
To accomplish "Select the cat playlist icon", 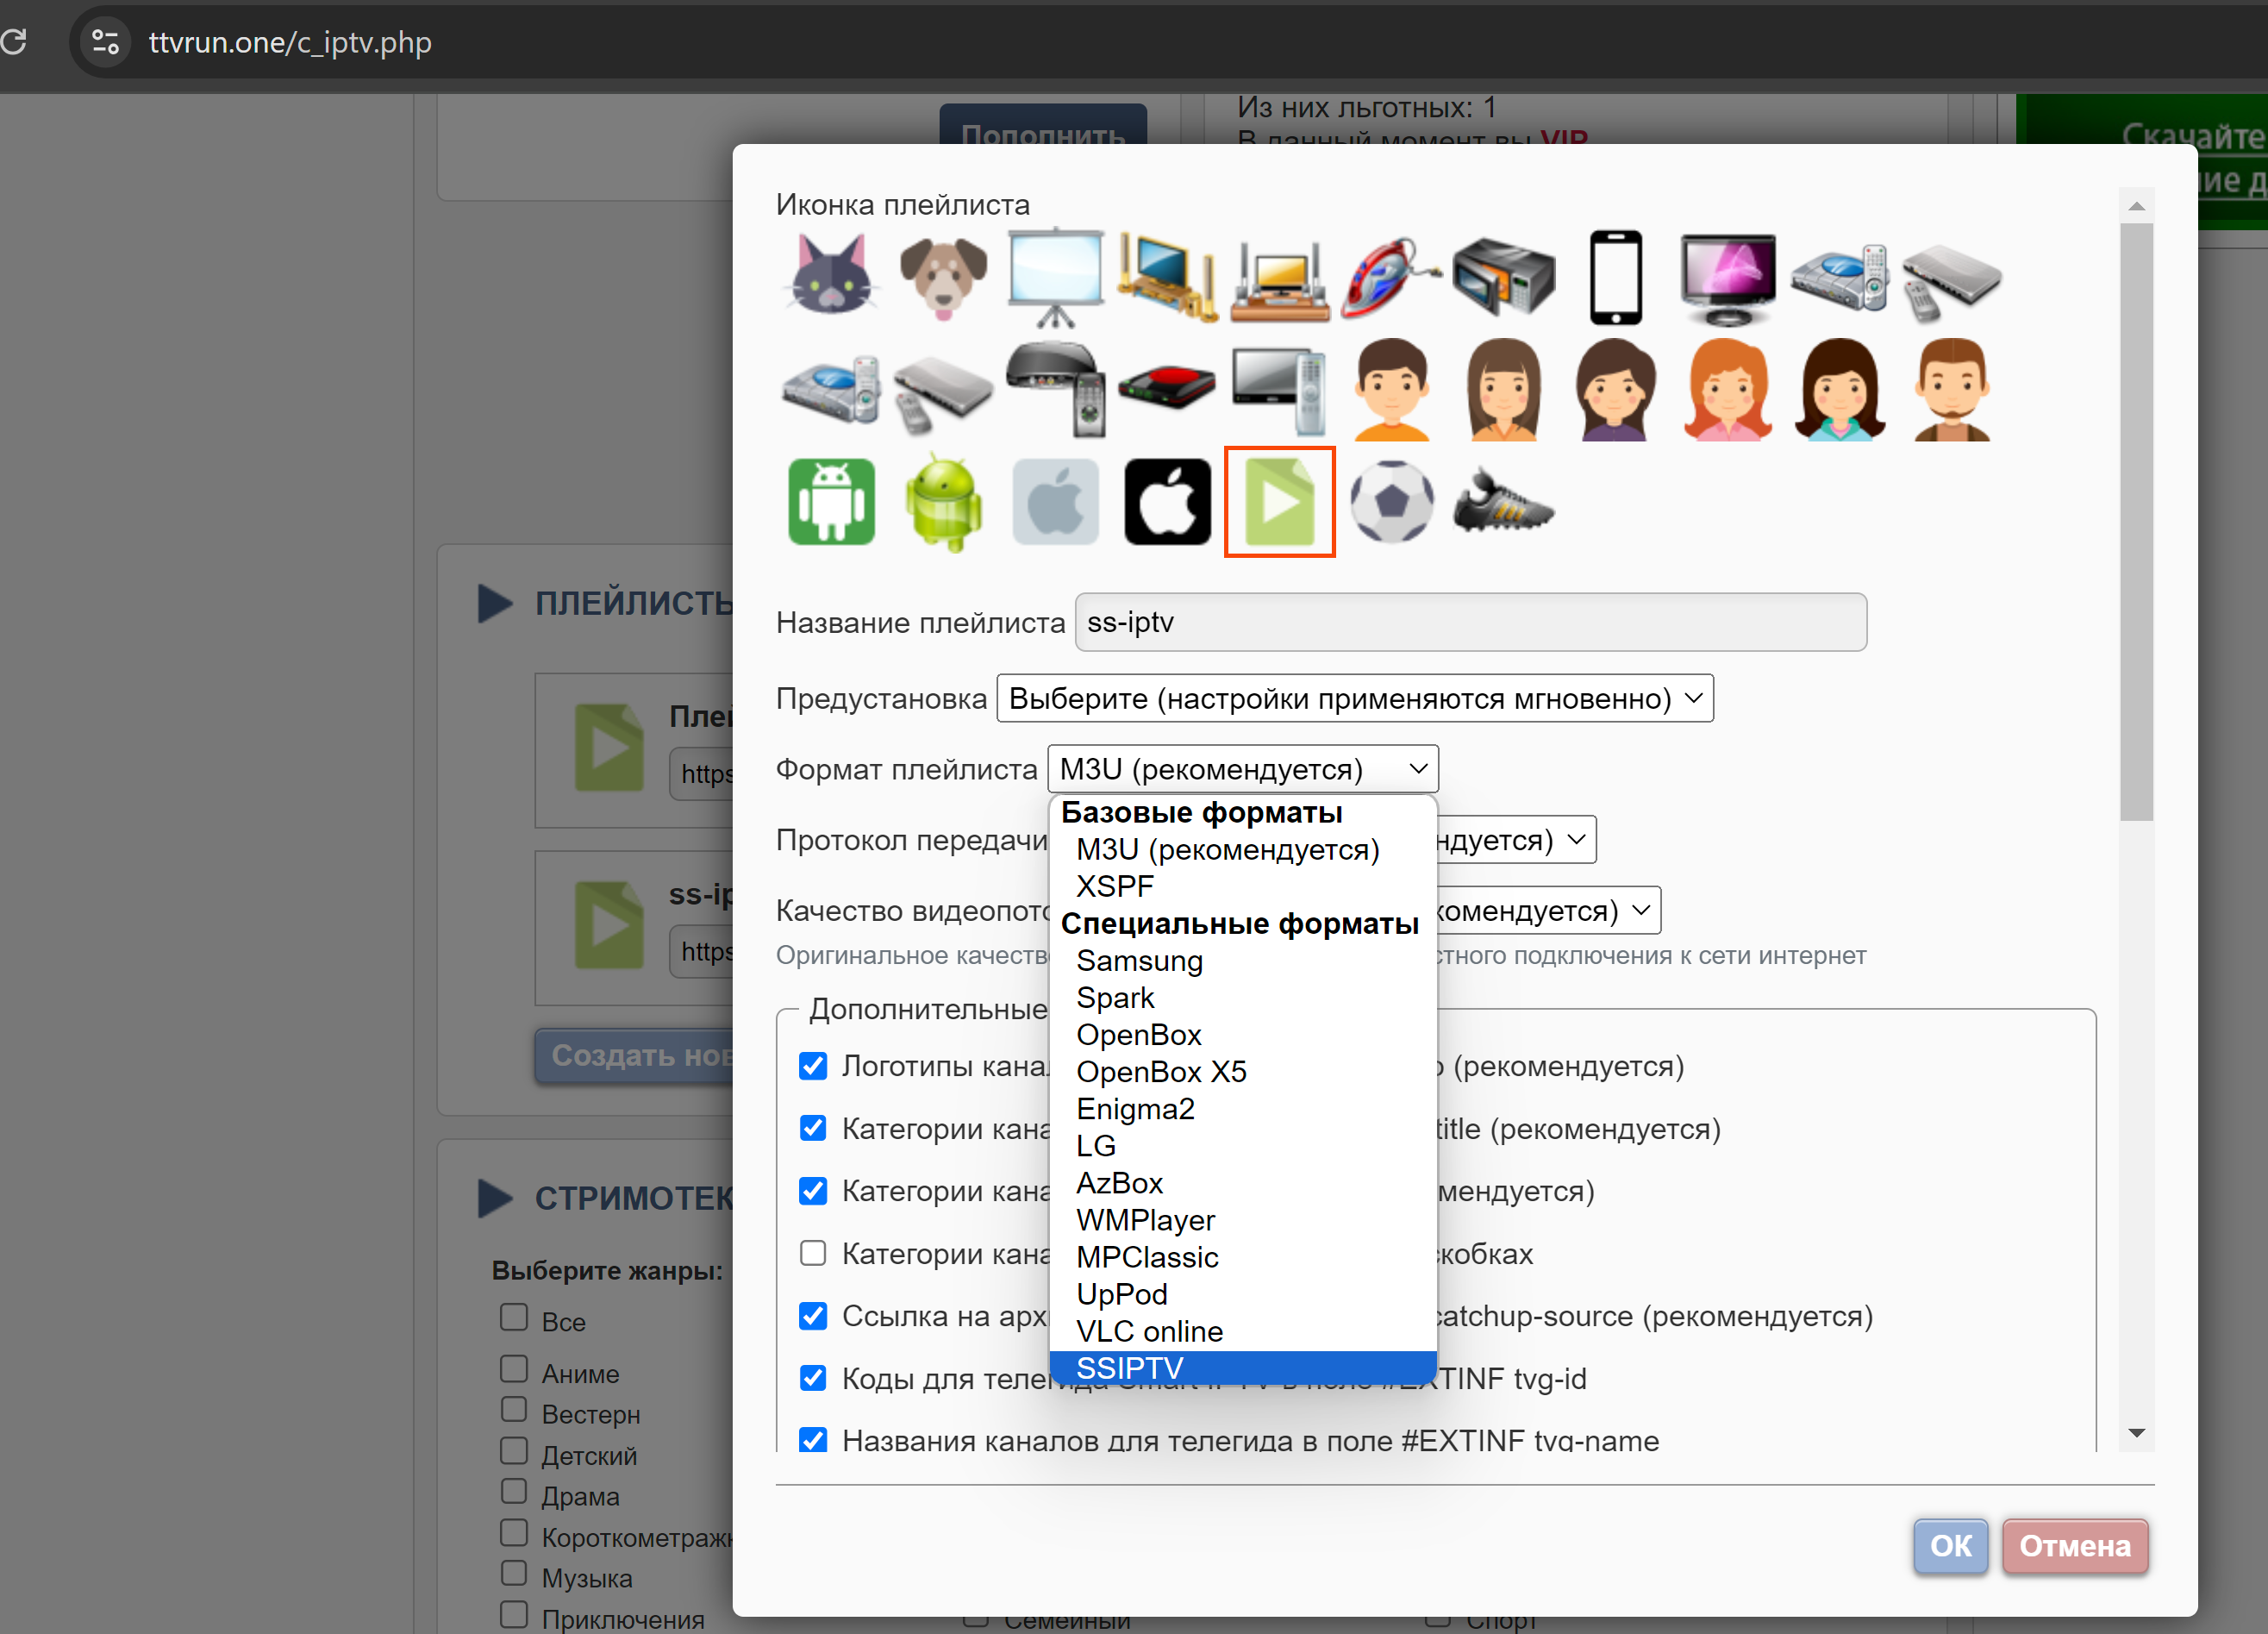I will [x=830, y=276].
